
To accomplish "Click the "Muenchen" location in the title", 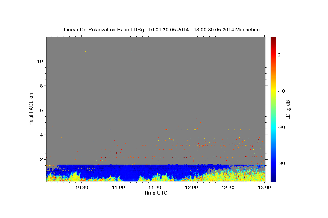I will (x=248, y=30).
